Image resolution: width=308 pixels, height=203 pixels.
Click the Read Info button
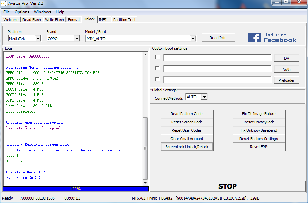click(x=218, y=38)
